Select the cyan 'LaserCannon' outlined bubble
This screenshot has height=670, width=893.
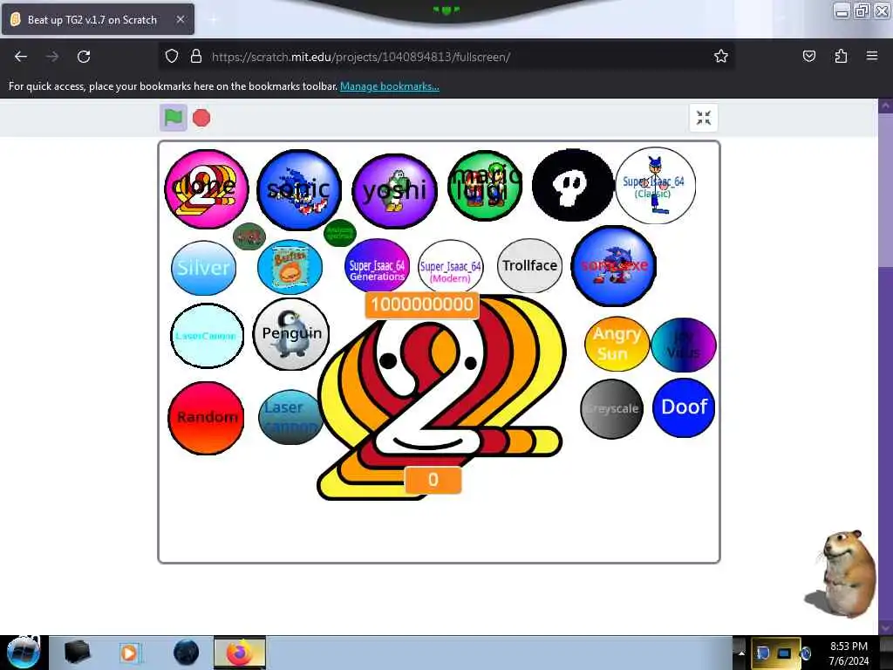[x=207, y=336]
